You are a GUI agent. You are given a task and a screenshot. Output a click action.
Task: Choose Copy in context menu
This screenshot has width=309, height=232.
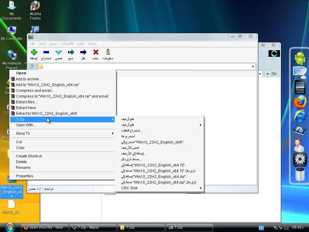click(62, 147)
